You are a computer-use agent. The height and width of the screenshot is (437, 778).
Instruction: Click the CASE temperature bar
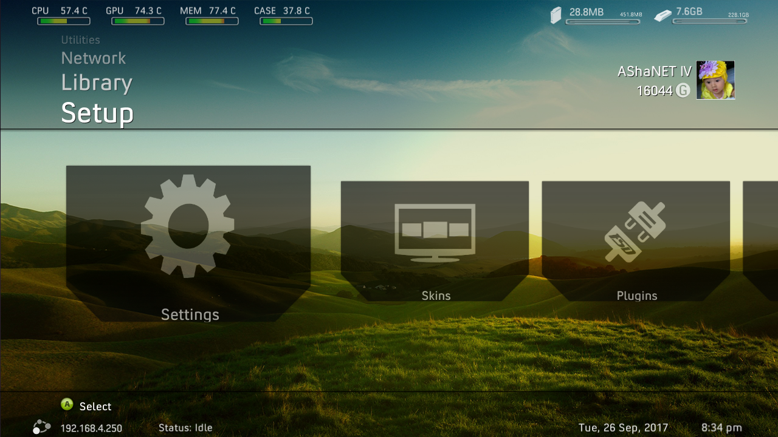click(x=286, y=21)
